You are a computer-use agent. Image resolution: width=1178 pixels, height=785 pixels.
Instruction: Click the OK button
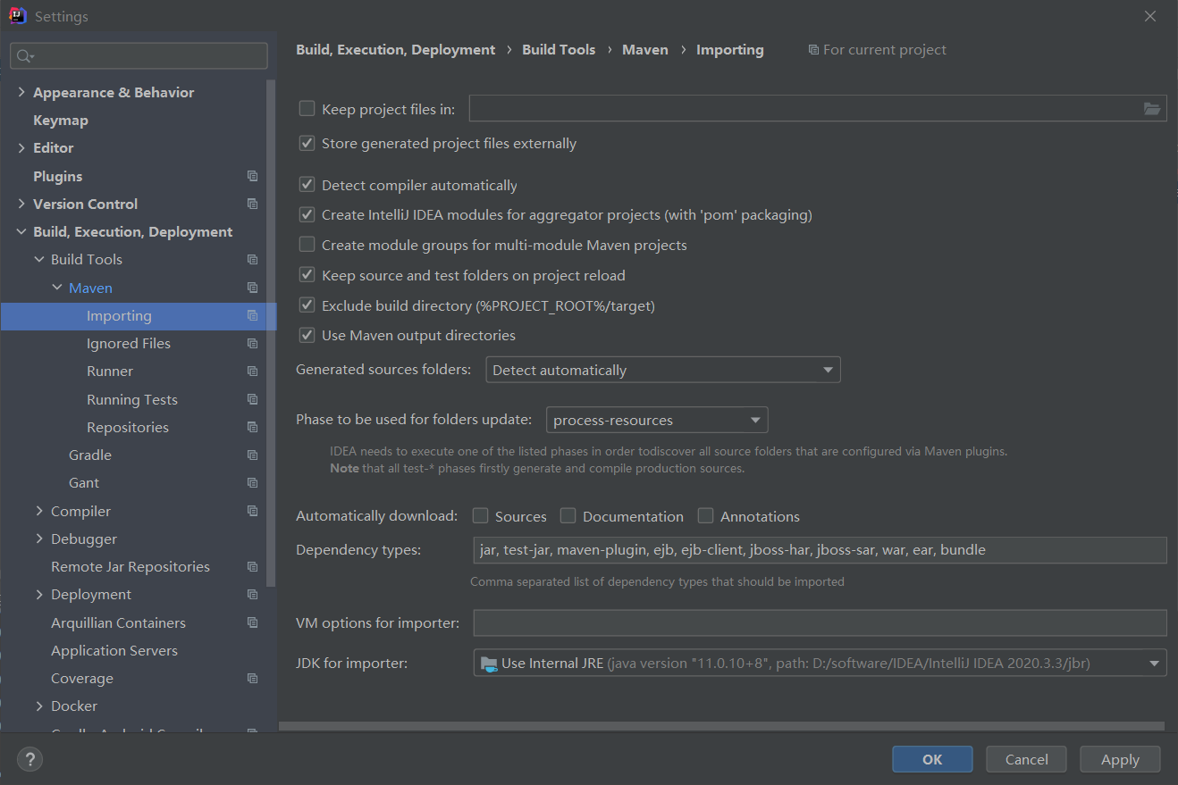pyautogui.click(x=932, y=759)
